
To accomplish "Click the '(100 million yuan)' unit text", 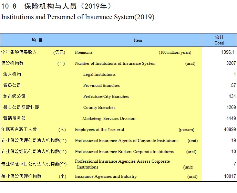I will (x=175, y=52).
